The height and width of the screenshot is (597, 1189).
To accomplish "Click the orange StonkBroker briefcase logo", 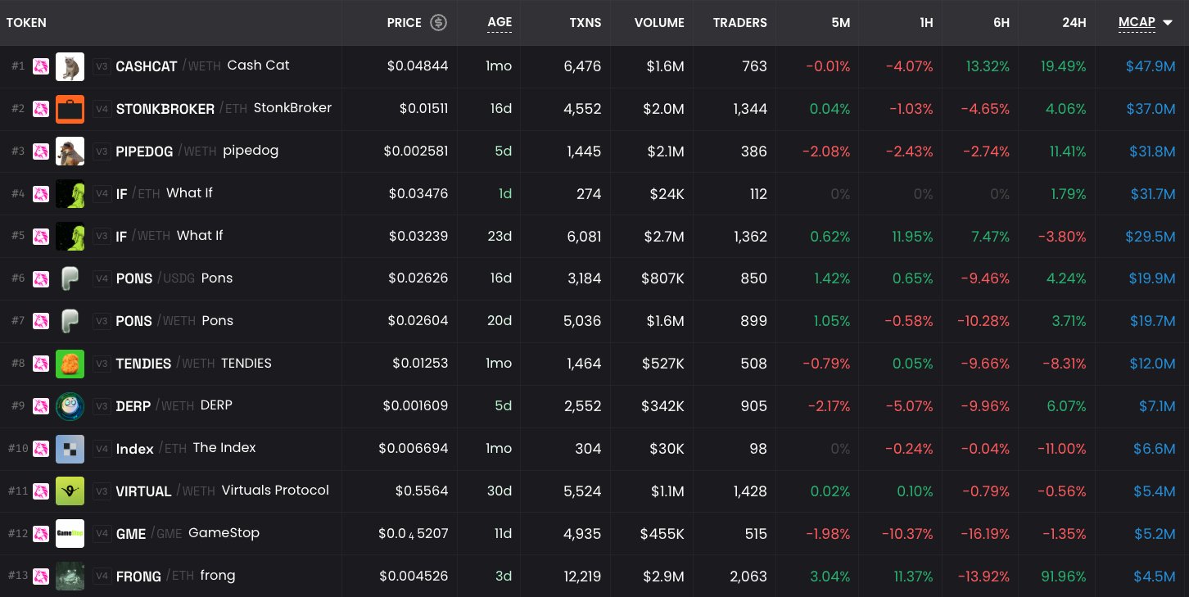I will click(70, 109).
